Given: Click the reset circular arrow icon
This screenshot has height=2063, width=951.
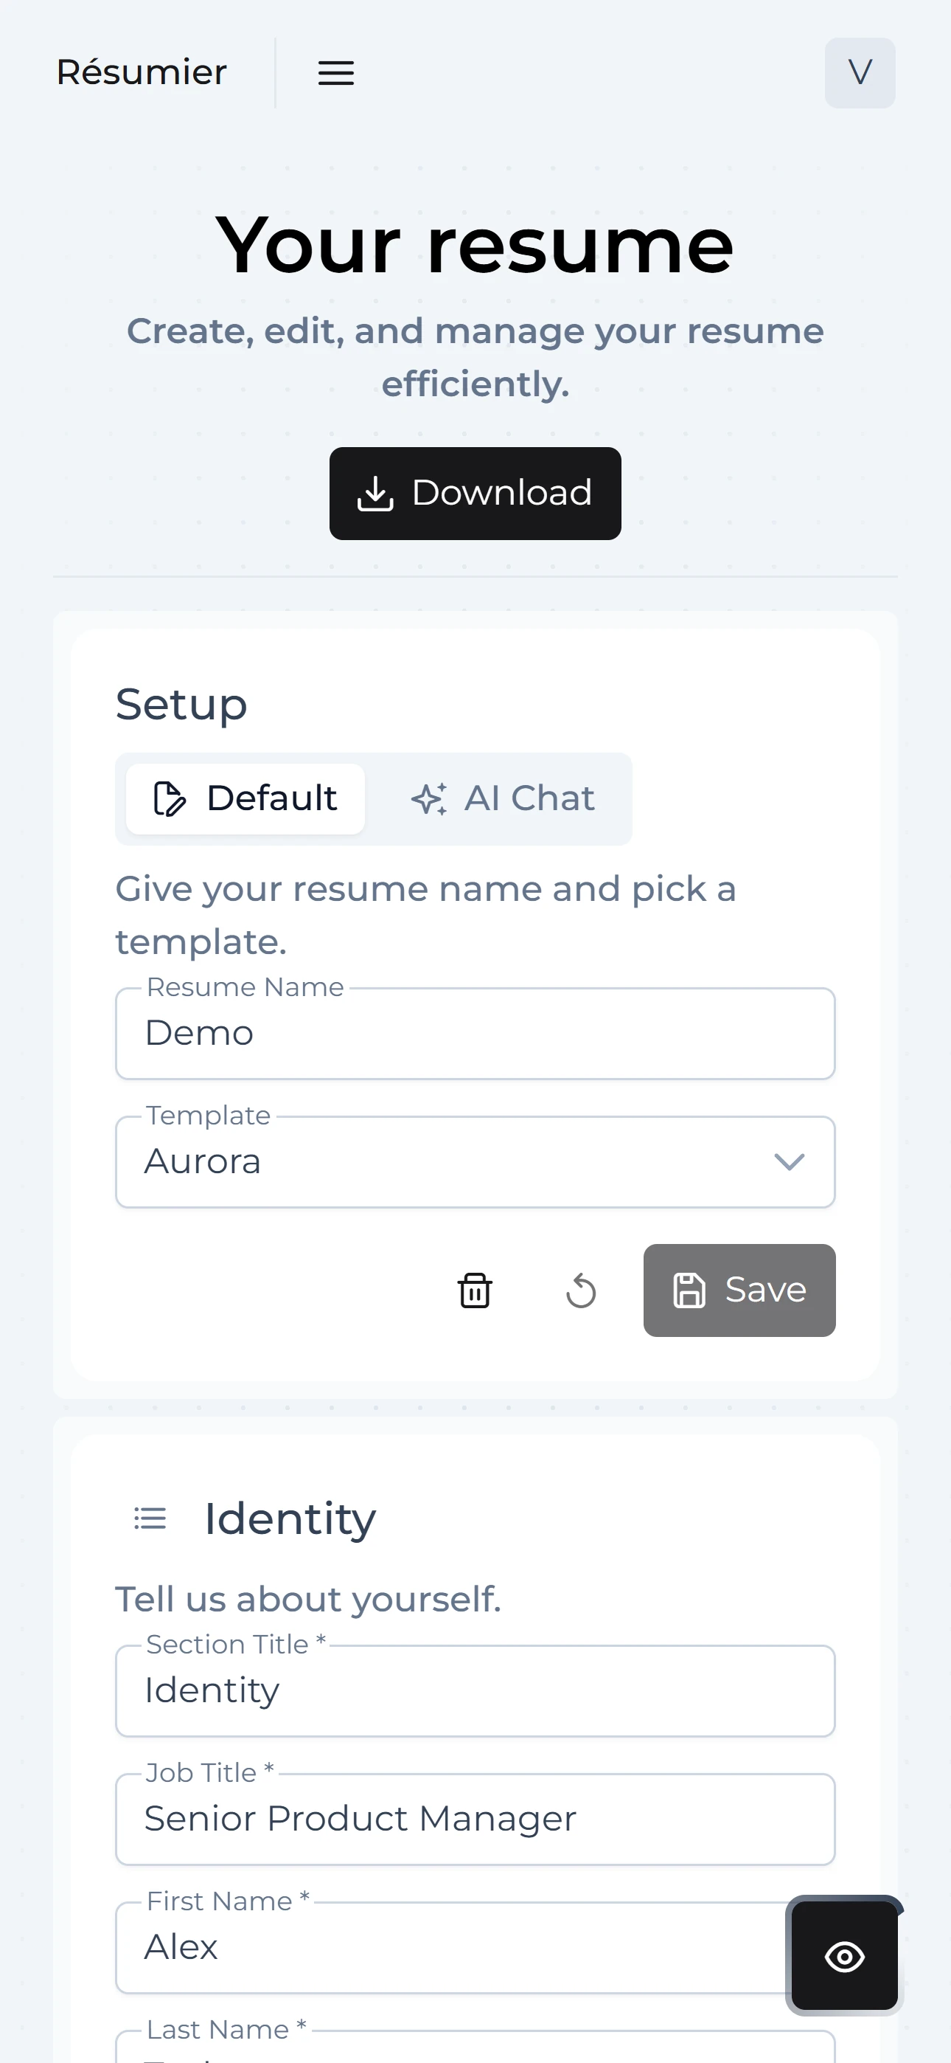Looking at the screenshot, I should click(x=580, y=1290).
